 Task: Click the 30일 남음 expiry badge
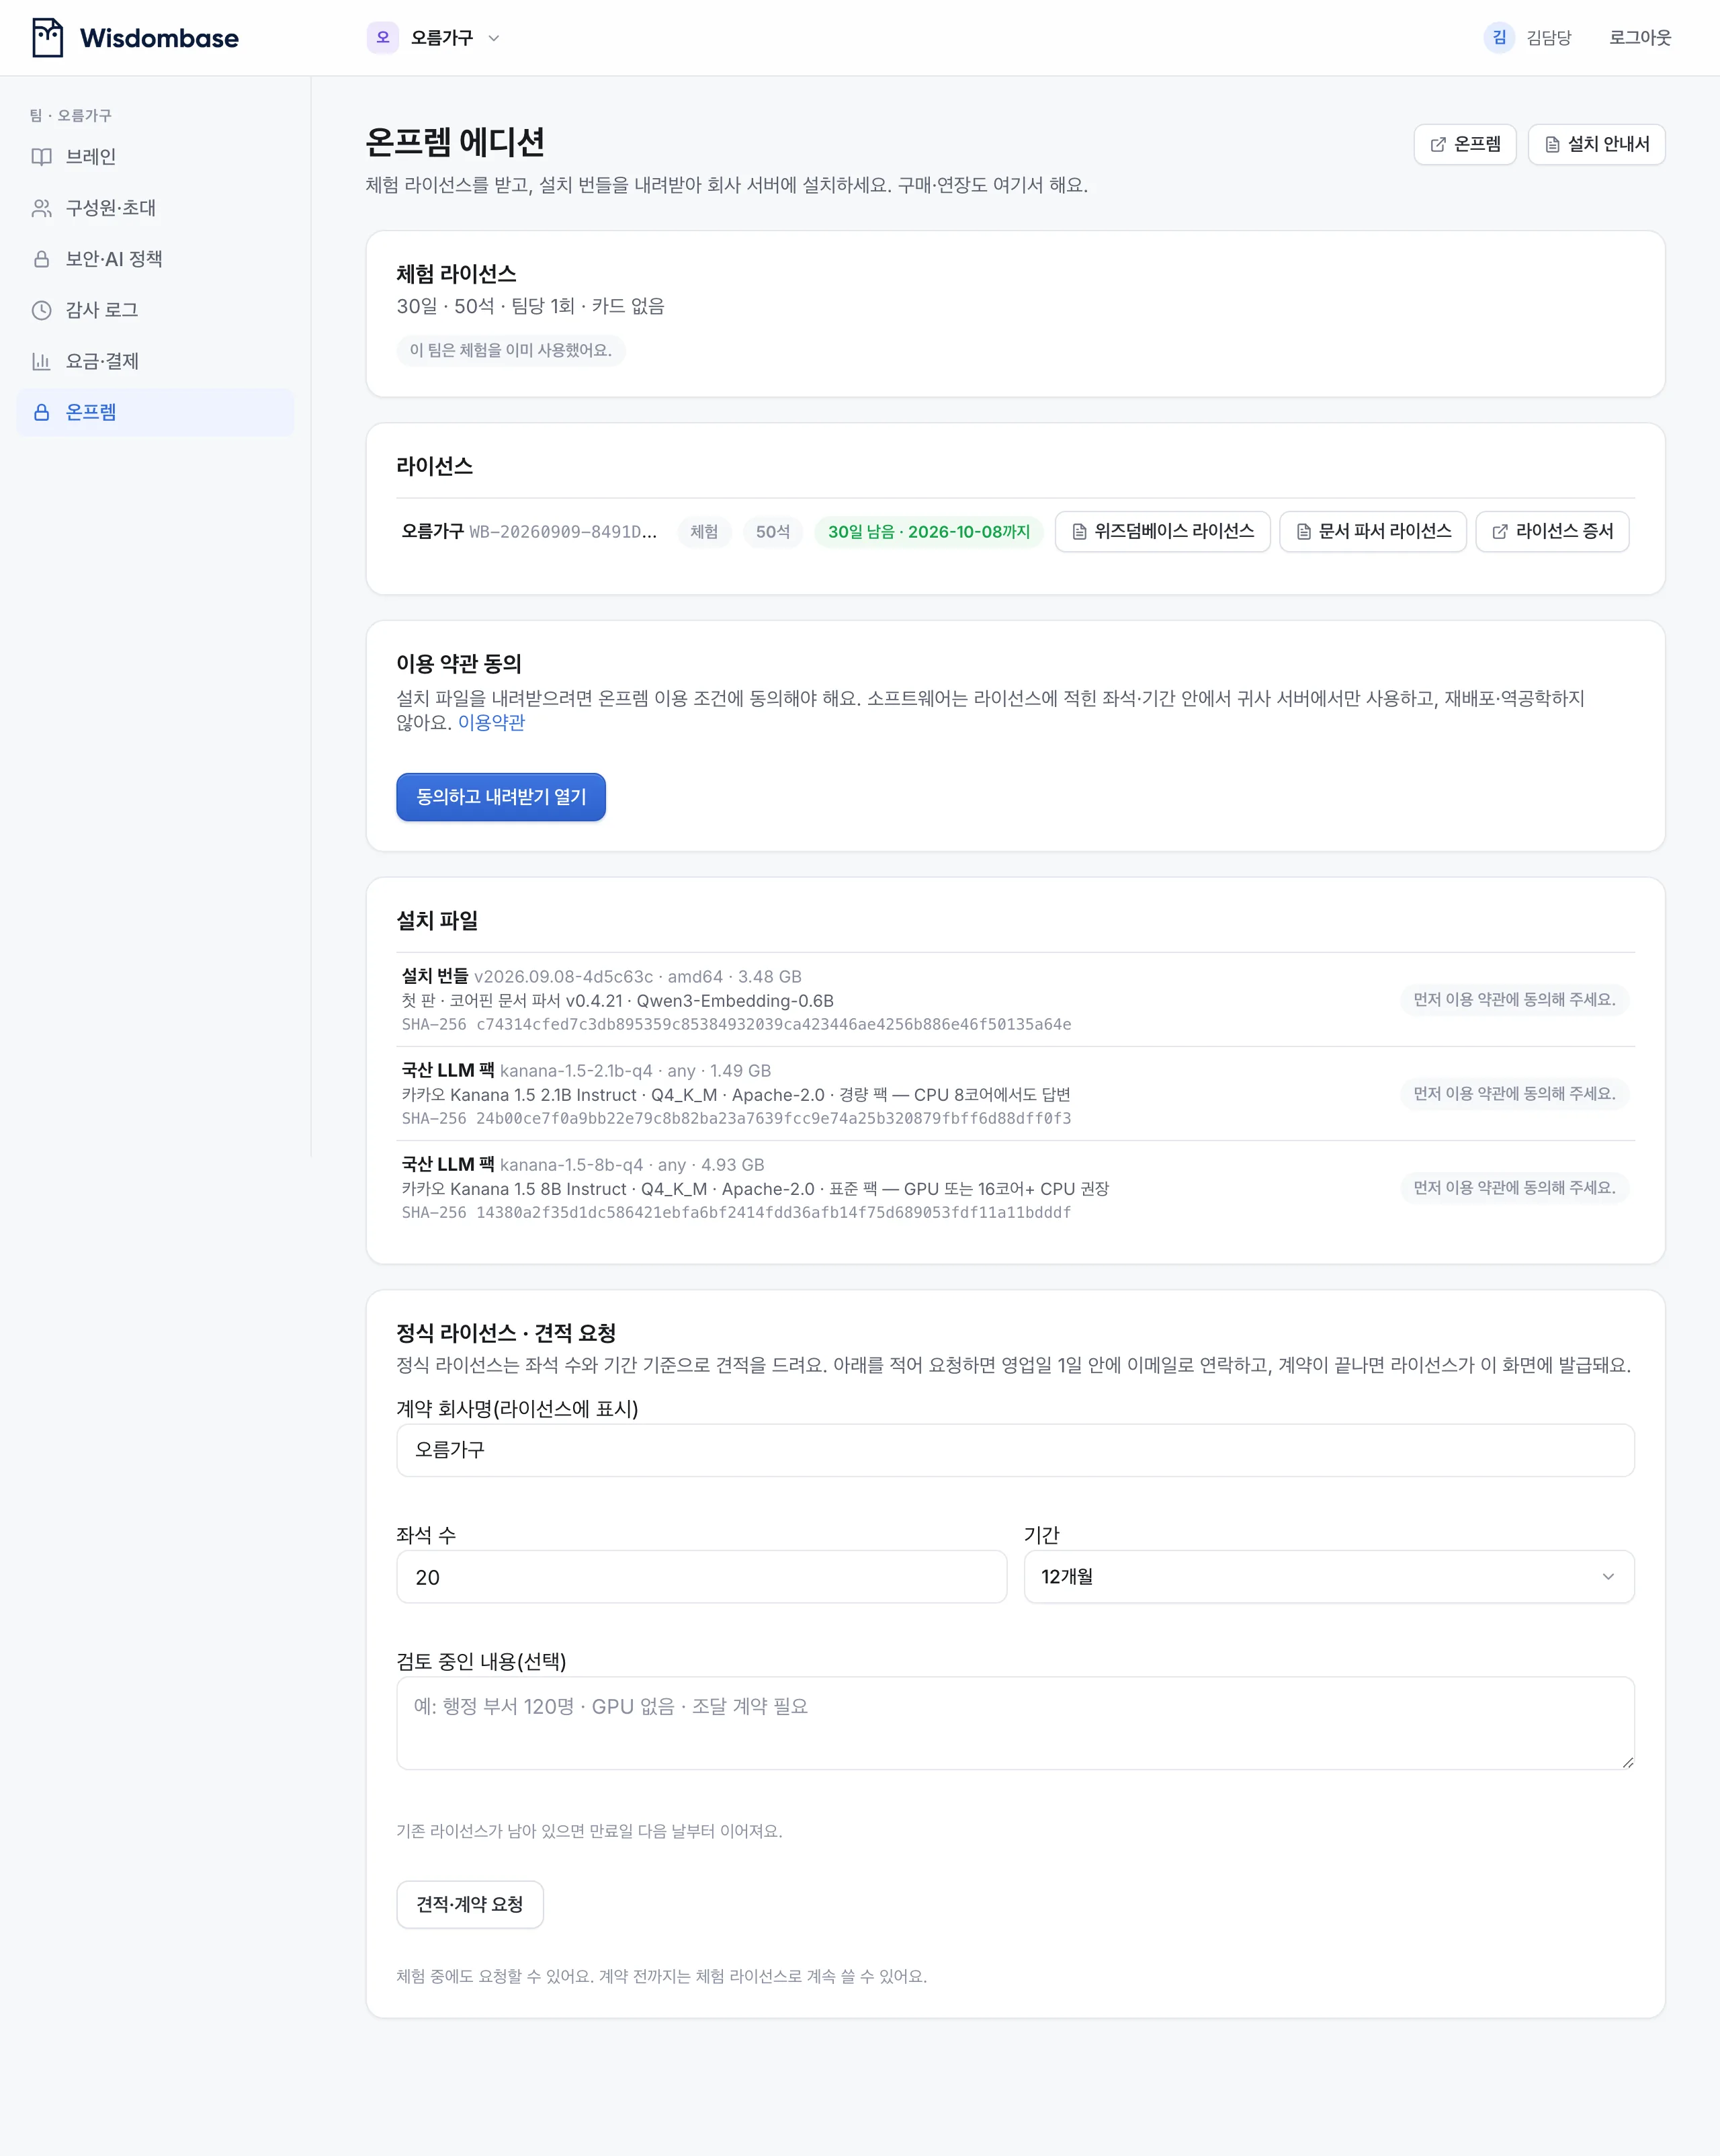click(928, 532)
